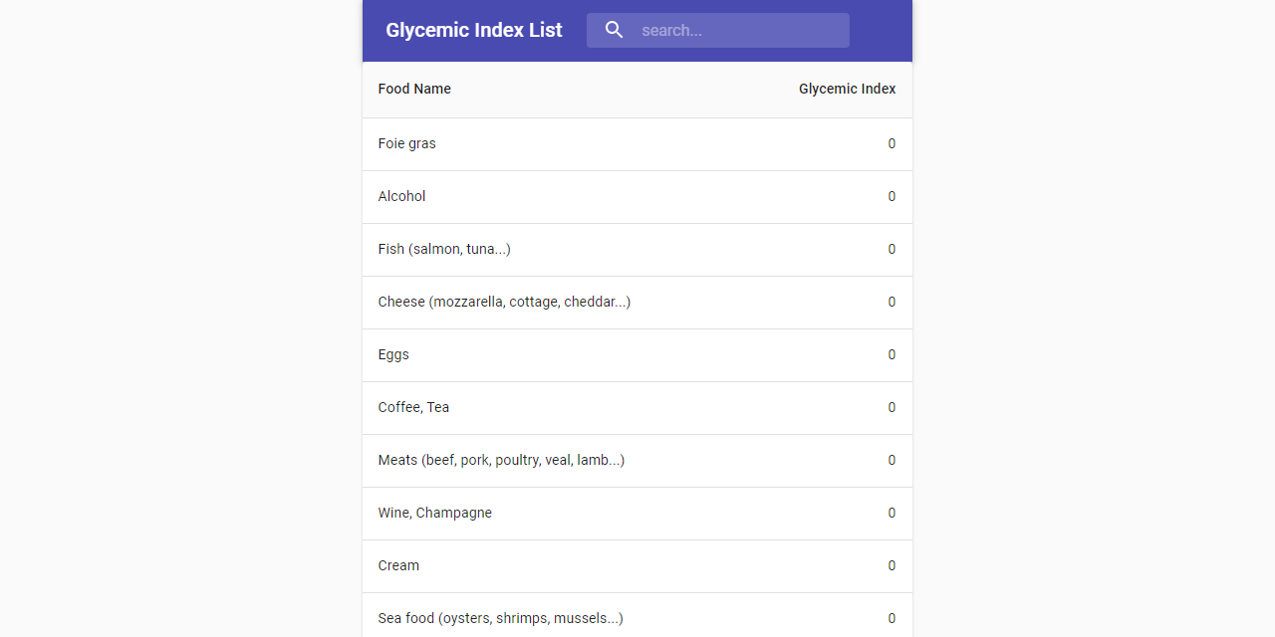Select the Cream food name
Viewport: 1275px width, 637px height.
[x=398, y=565]
